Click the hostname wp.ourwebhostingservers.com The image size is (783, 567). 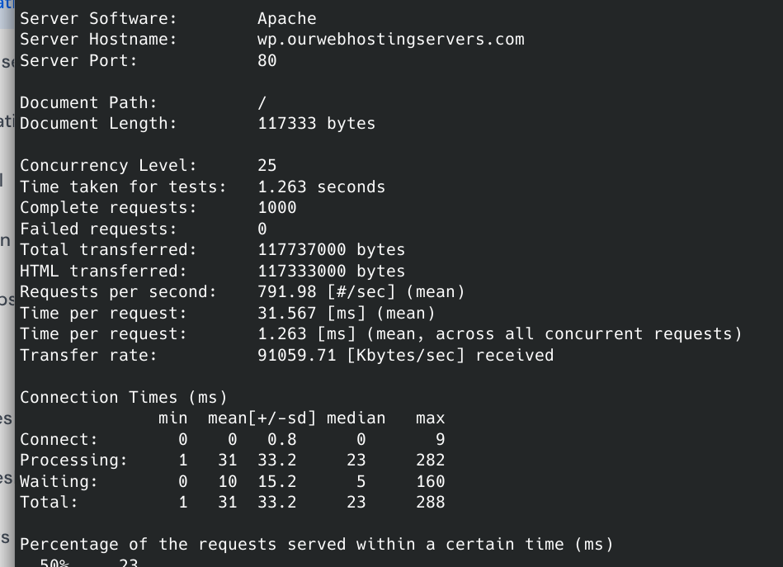click(x=390, y=40)
